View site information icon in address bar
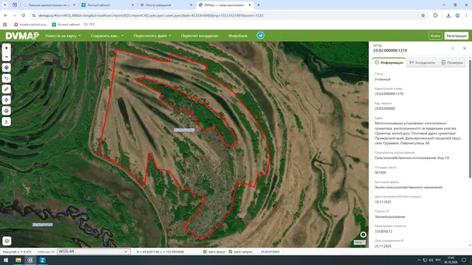The width and height of the screenshot is (472, 265). click(34, 15)
